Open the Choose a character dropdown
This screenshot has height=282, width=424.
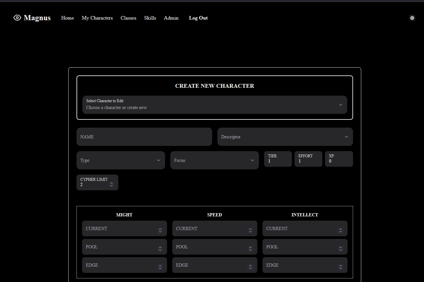click(215, 105)
